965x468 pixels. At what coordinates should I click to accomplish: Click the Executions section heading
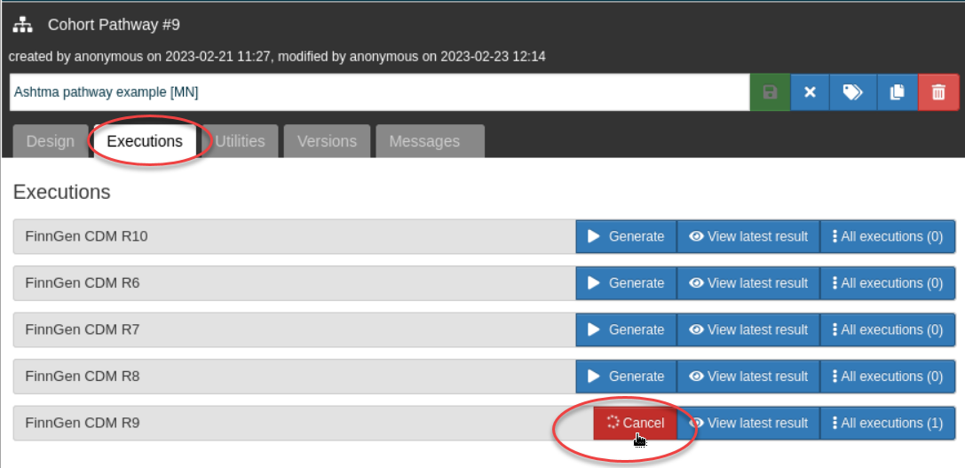click(61, 192)
